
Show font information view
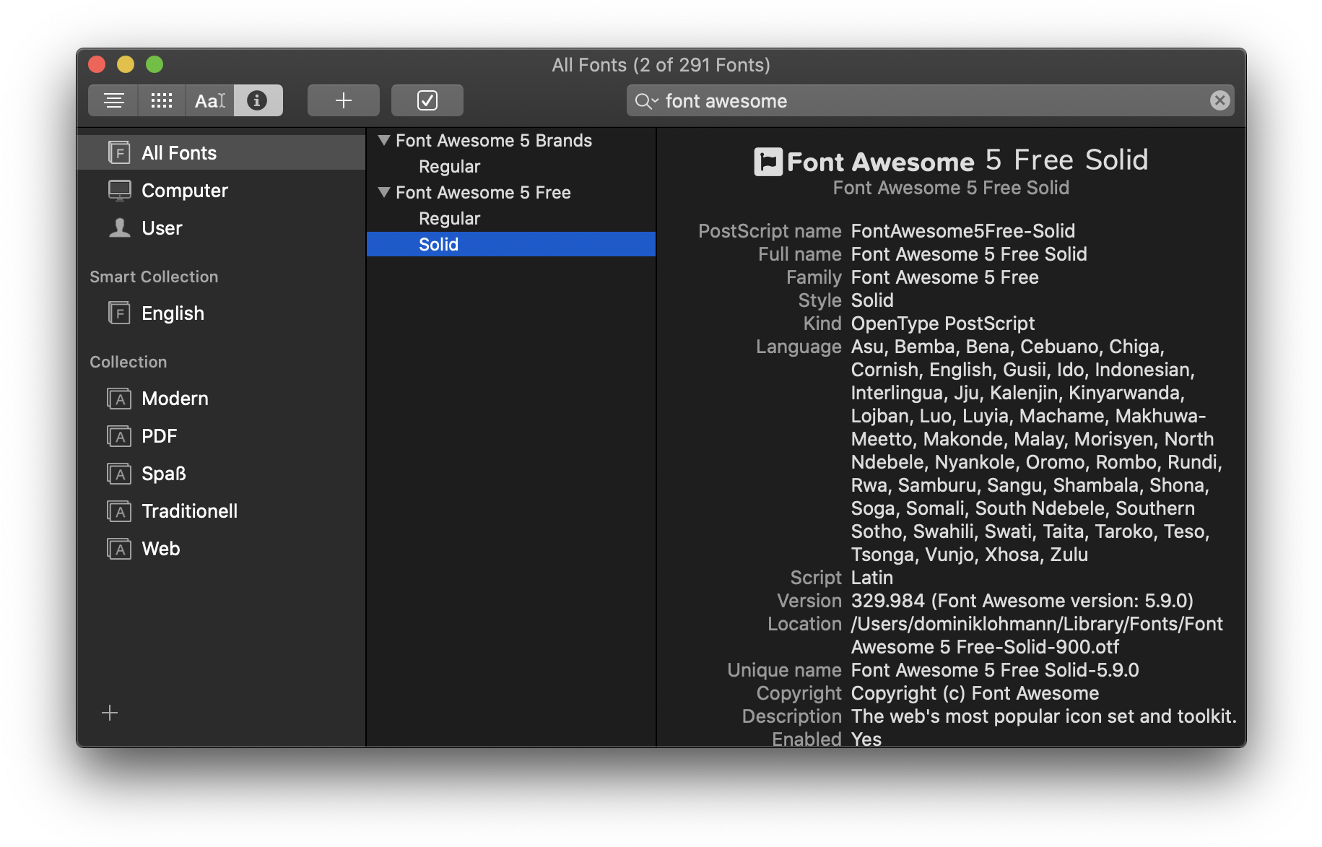pyautogui.click(x=258, y=100)
